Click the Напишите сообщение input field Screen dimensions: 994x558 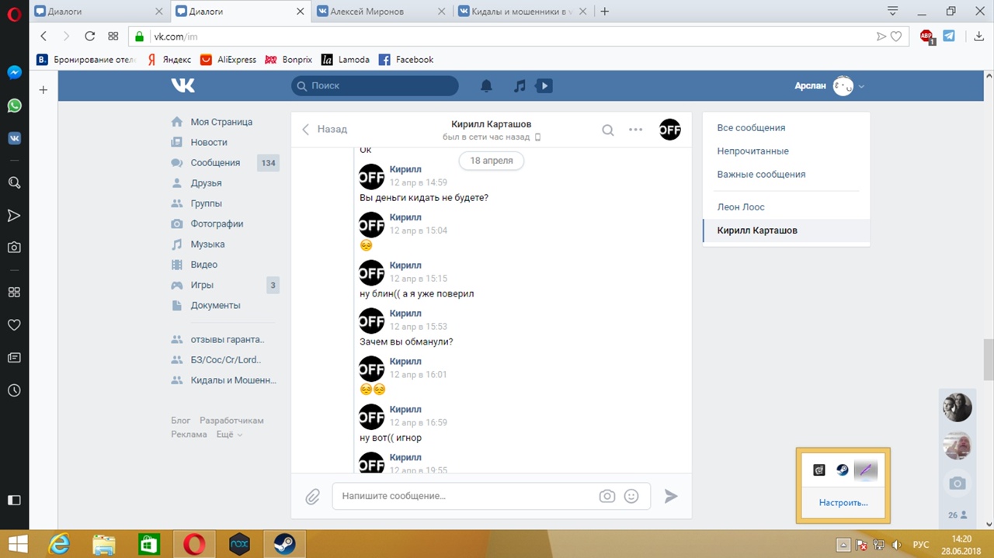point(466,496)
